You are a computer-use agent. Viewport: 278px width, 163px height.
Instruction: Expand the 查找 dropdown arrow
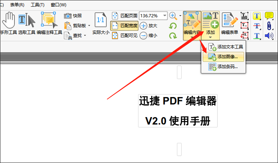[x=85, y=36]
